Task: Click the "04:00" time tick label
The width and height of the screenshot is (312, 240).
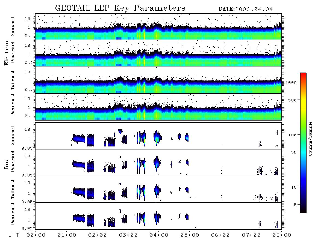Action: pyautogui.click(x=159, y=235)
